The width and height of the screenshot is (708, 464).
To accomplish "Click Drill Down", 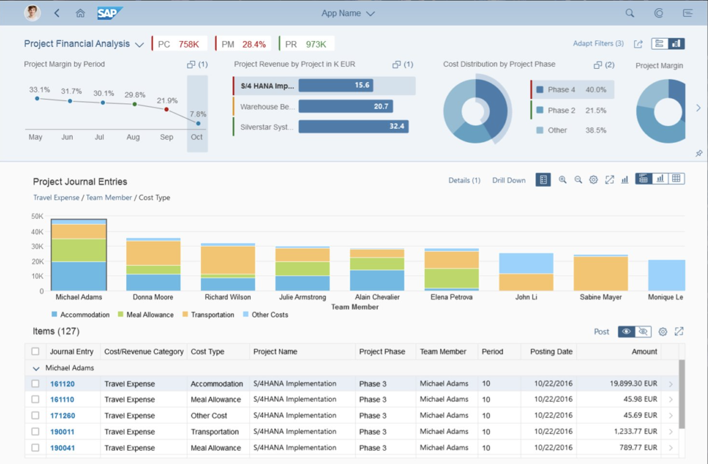I will point(509,180).
